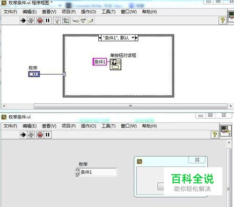Go to next case in case structure

[136, 38]
